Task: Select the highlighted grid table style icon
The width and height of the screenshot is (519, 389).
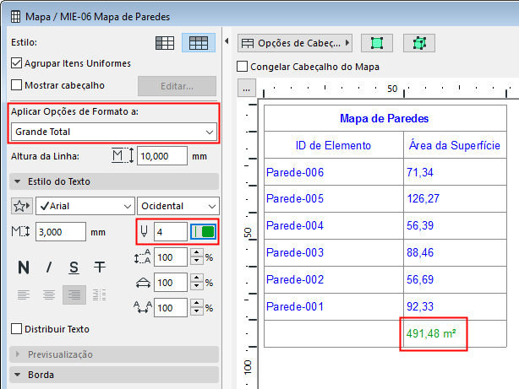Action: coord(199,43)
